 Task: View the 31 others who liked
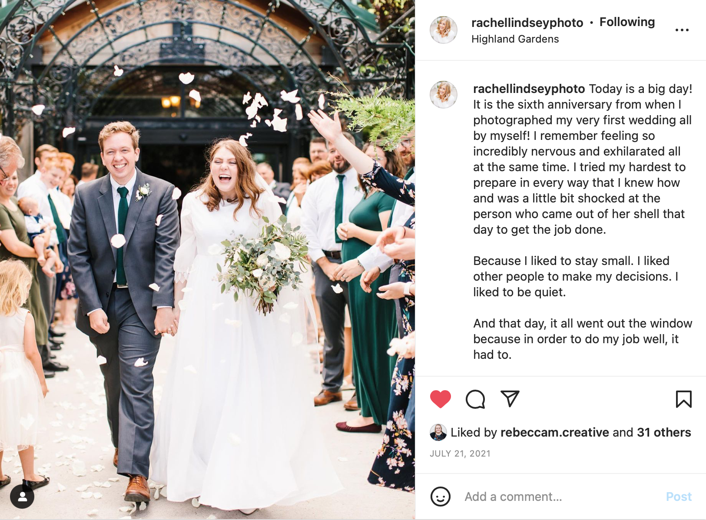[663, 432]
